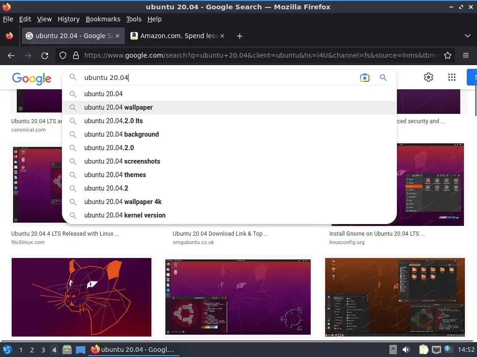Viewport: 477px width, 357px height.
Task: Open the File menu
Action: click(8, 19)
